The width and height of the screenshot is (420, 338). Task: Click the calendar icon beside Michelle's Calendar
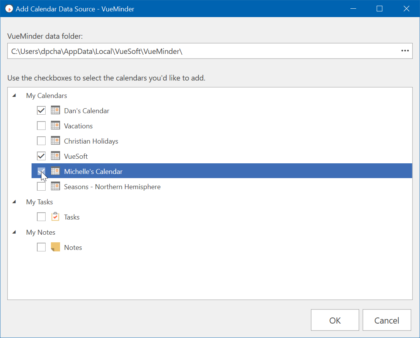(55, 171)
